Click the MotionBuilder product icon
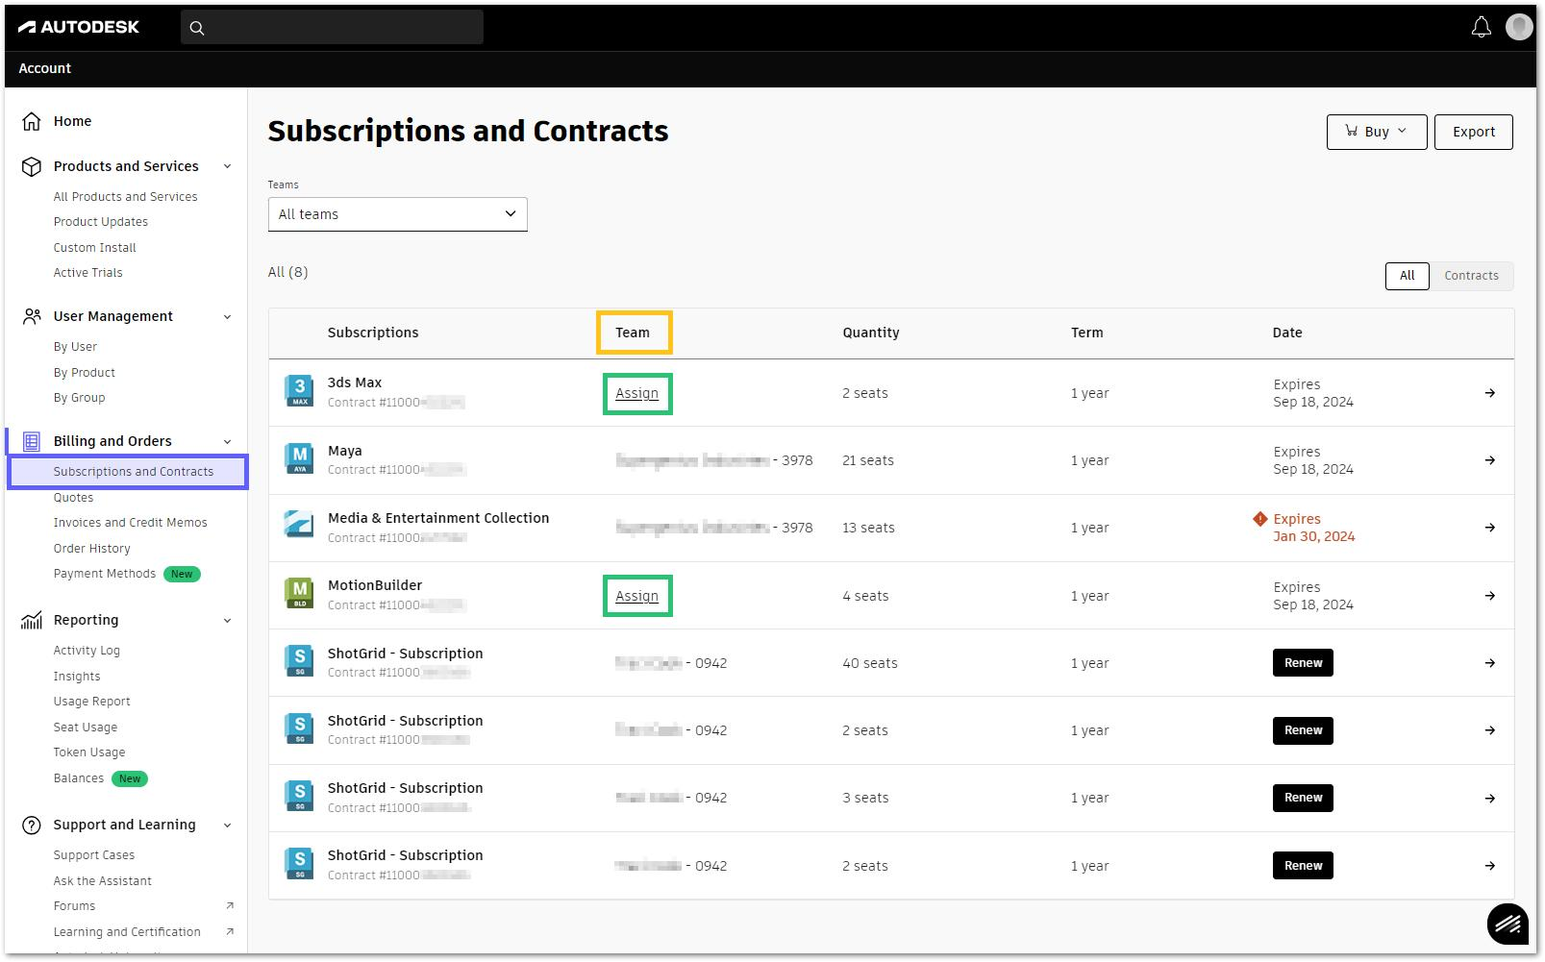The image size is (1545, 962). coord(299,593)
